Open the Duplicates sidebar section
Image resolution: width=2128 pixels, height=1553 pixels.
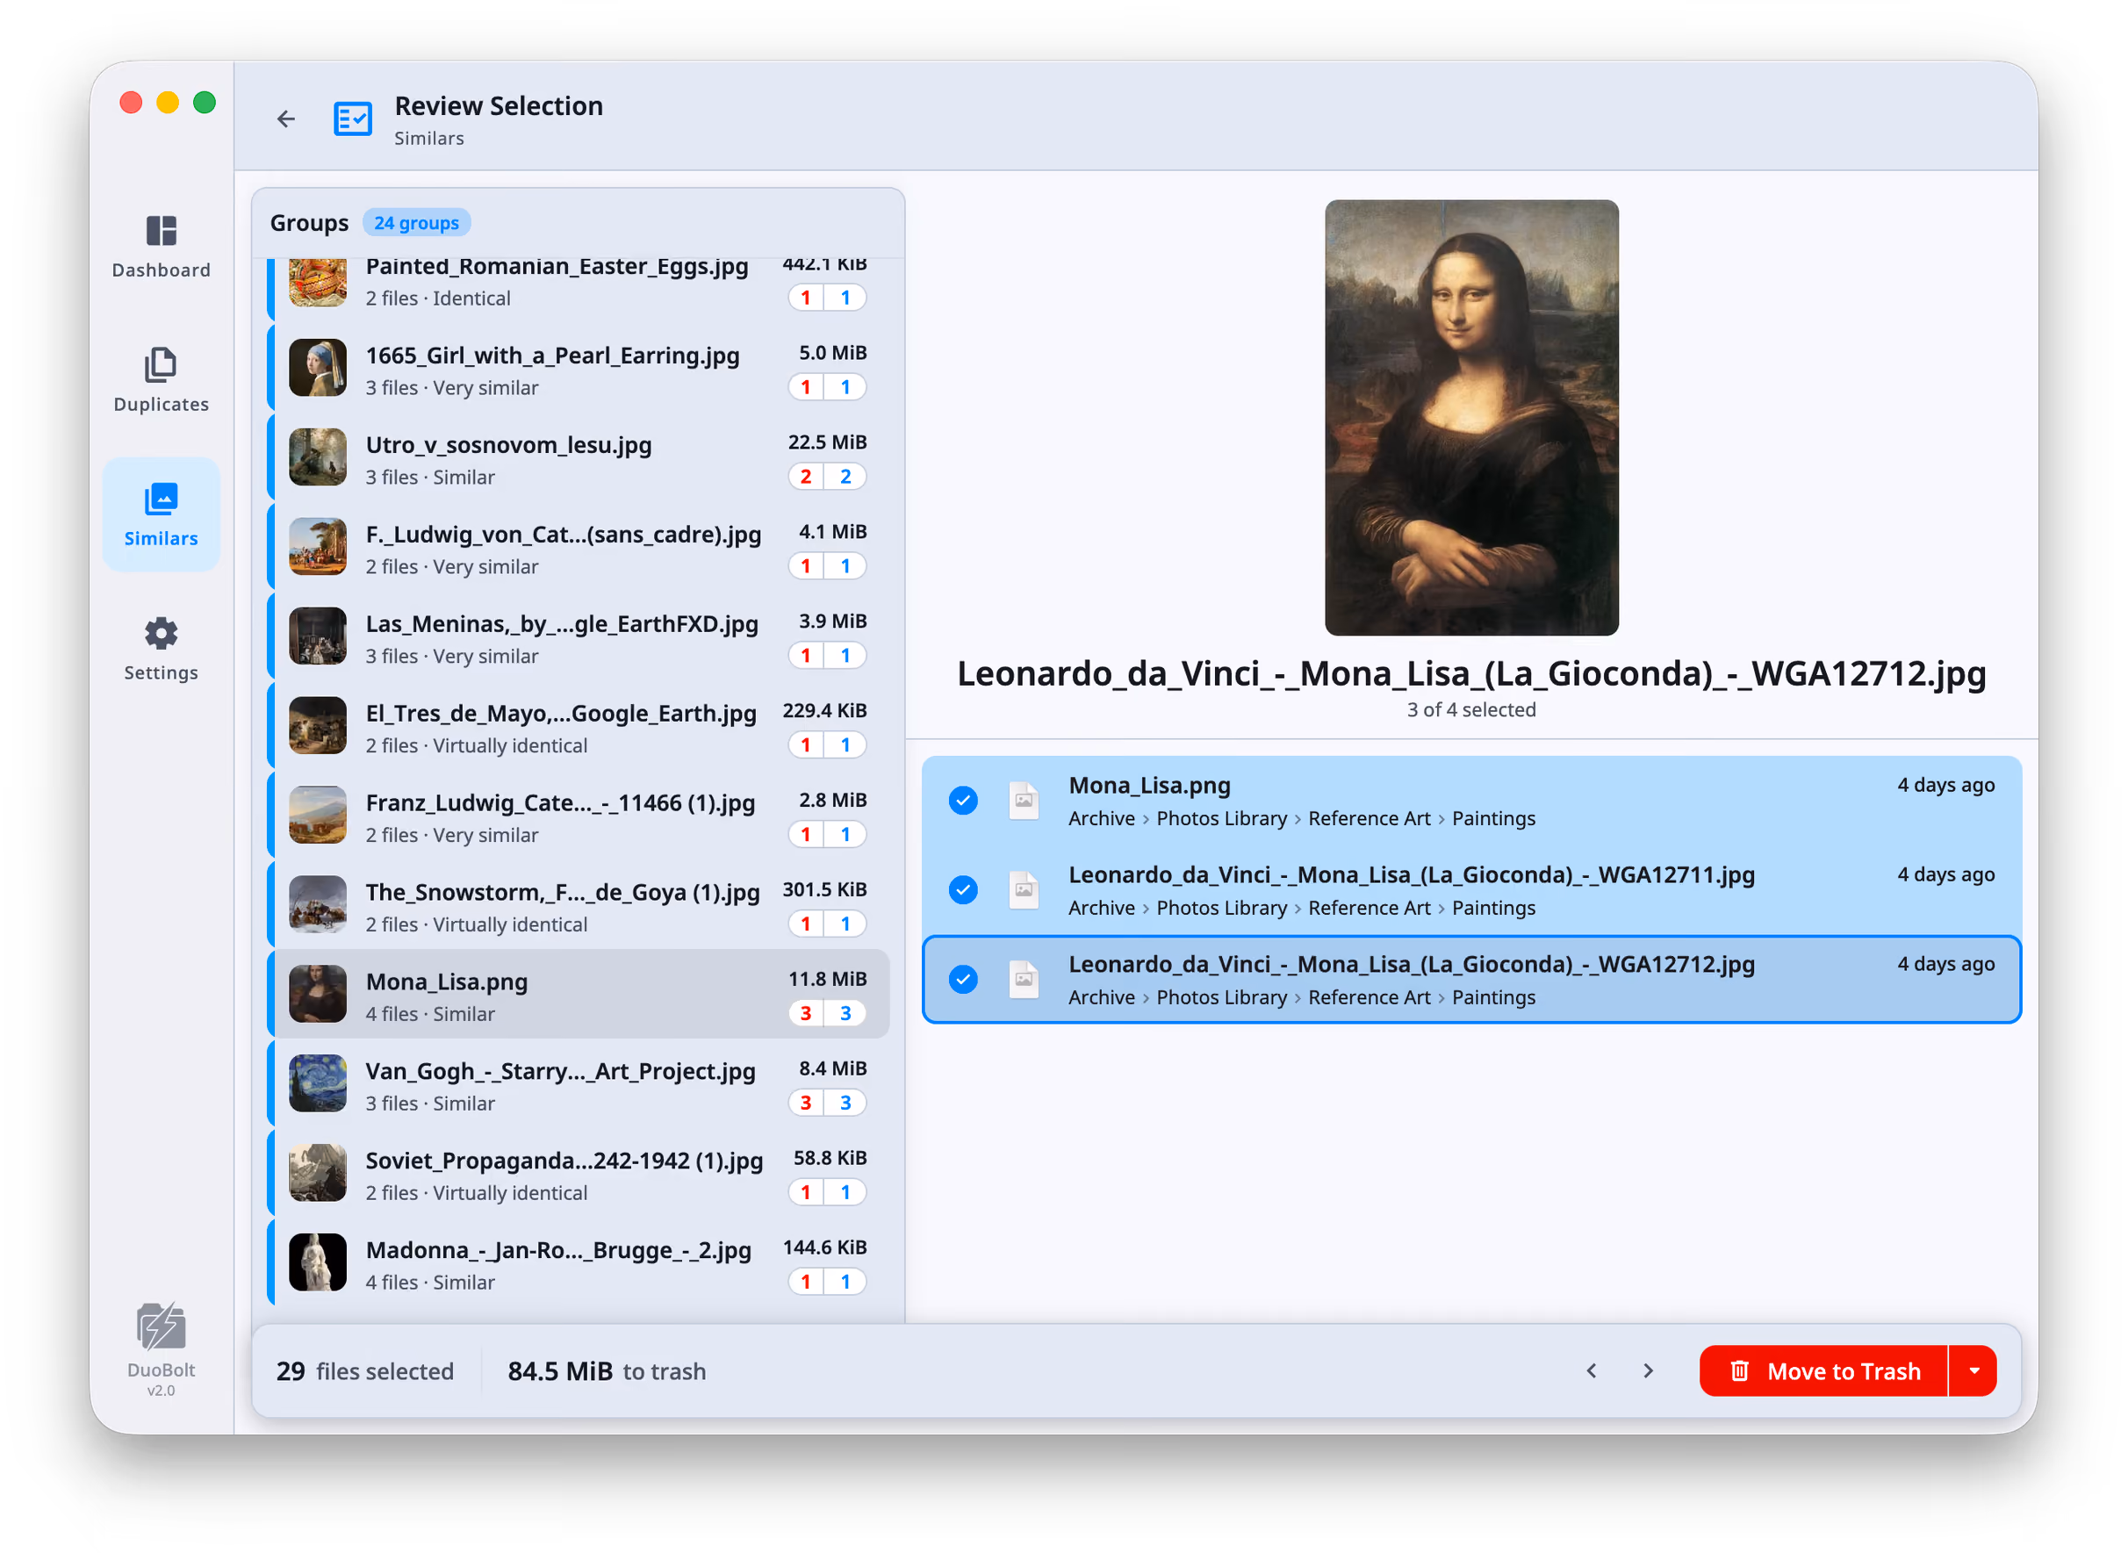click(161, 381)
